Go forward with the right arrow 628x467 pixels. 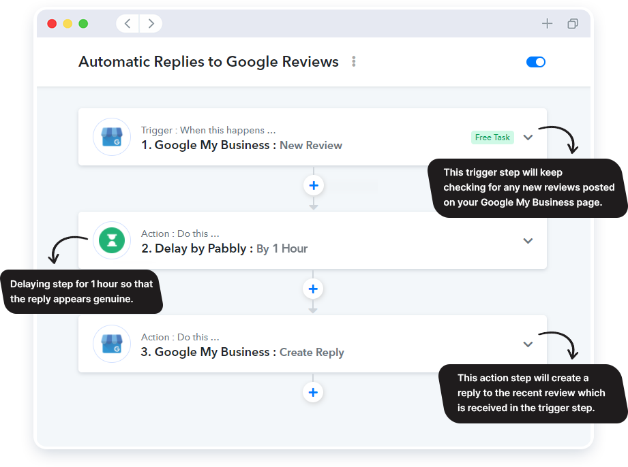click(x=151, y=24)
